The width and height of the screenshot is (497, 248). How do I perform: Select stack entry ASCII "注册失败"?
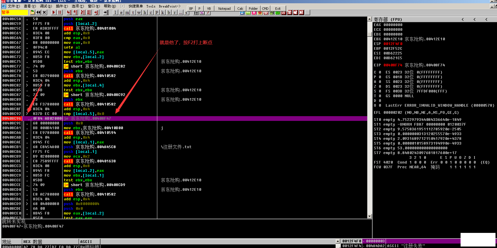click(x=406, y=246)
